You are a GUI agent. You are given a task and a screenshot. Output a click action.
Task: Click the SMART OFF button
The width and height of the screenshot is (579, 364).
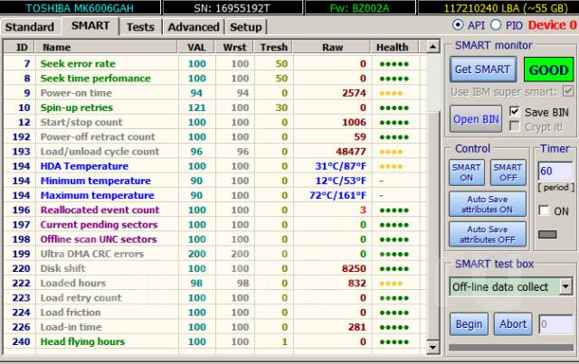[x=508, y=173]
